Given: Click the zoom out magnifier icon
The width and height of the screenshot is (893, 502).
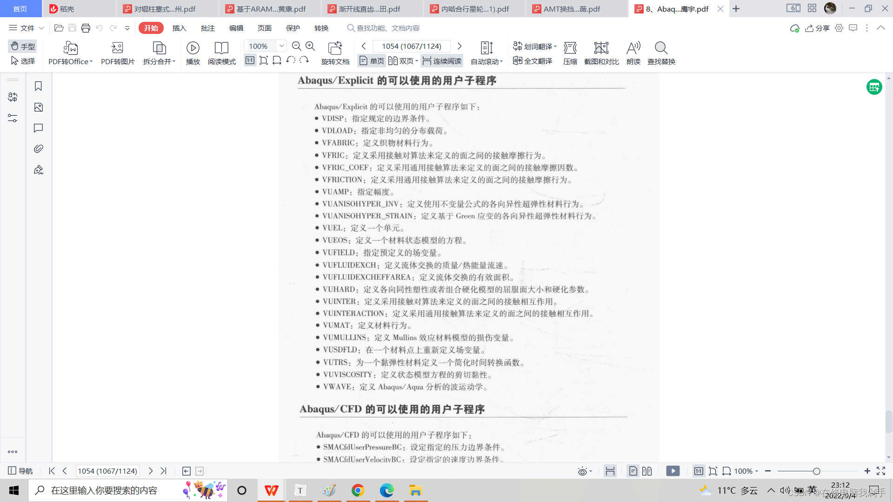Looking at the screenshot, I should click(x=296, y=46).
